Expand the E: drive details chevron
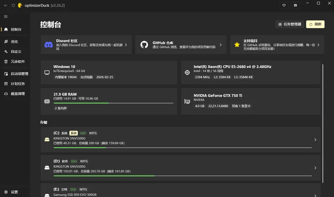This screenshot has height=197, width=334. coord(315,195)
